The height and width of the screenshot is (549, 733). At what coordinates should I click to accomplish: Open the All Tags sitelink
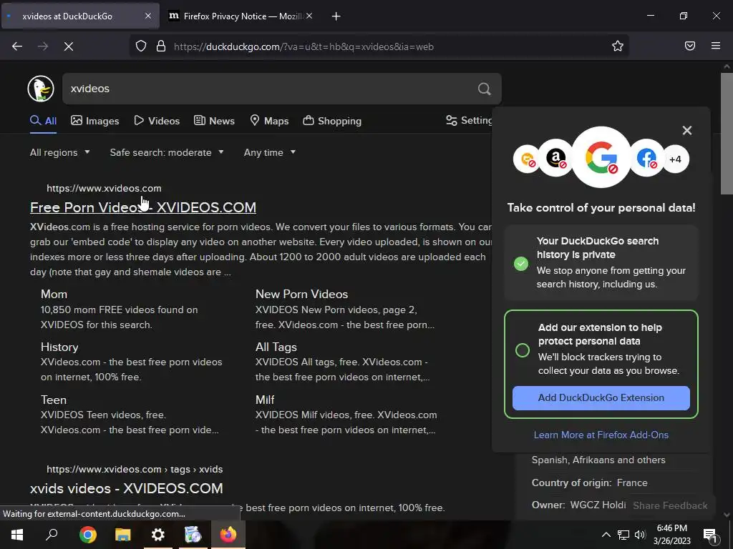pyautogui.click(x=276, y=347)
